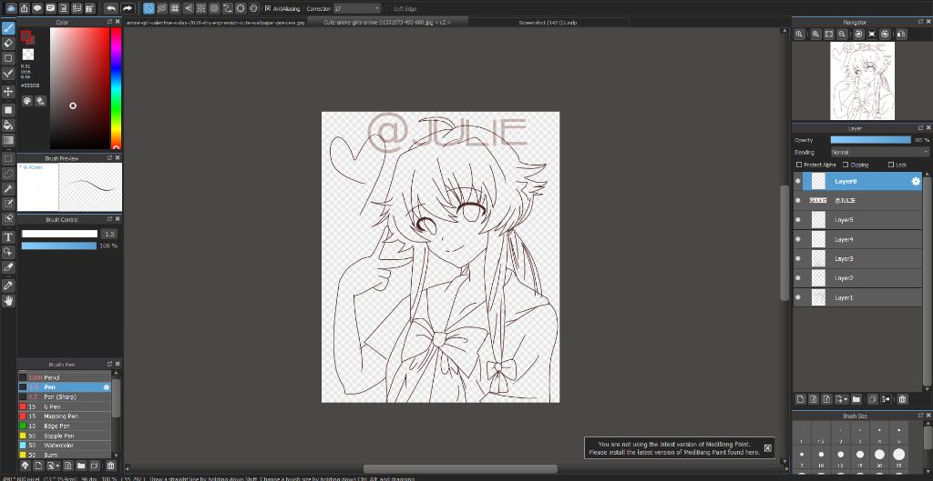Turn off snap with the blue snap icon
The width and height of the screenshot is (933, 481).
tap(149, 8)
